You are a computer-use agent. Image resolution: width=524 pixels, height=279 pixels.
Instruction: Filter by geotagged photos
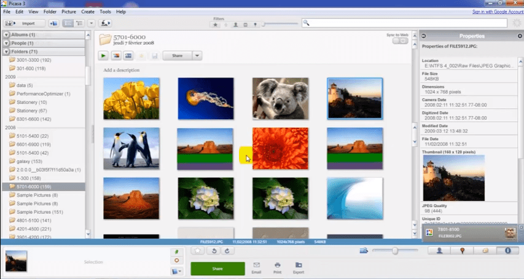tap(255, 25)
